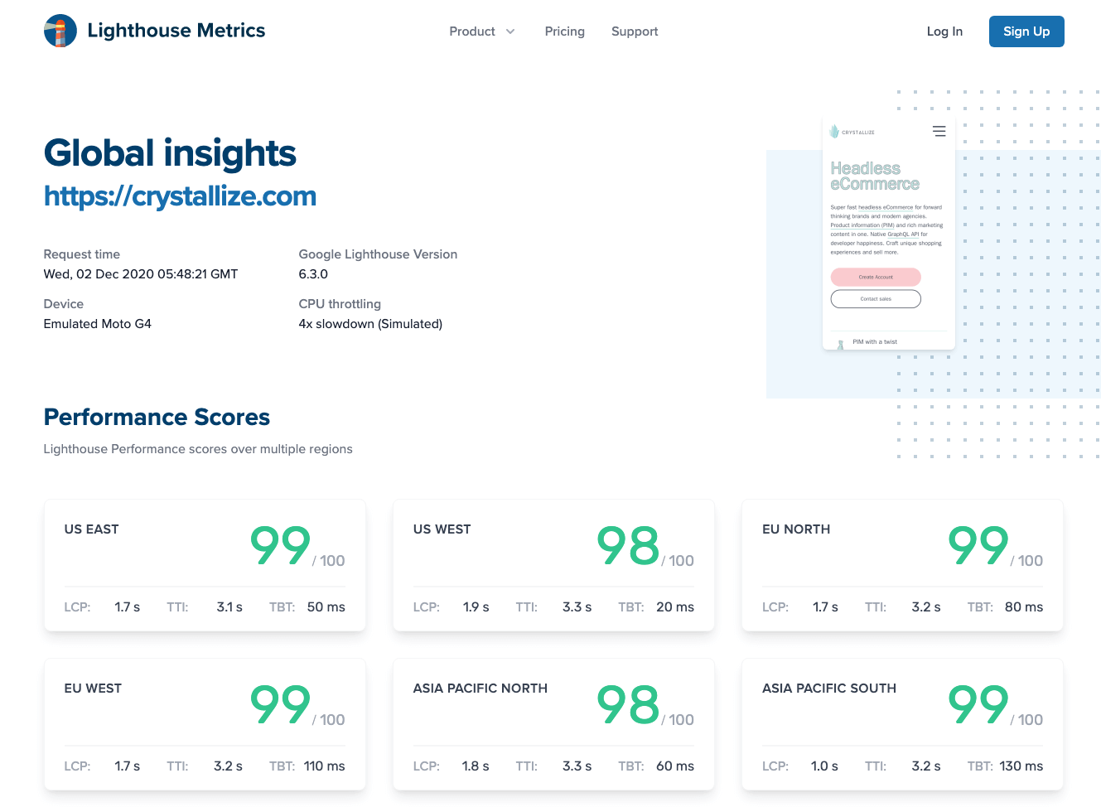Click US WEST LCP value 1.9 s
Viewport: 1101px width, 807px height.
point(476,607)
